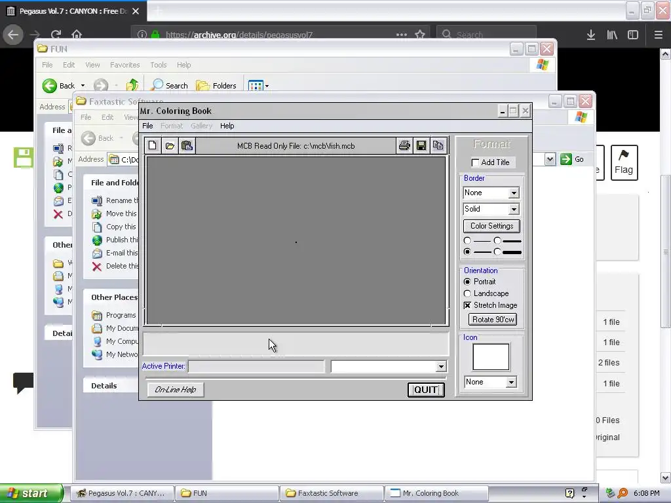This screenshot has width=671, height=503.
Task: Open the Back history dropdown arrow in FUN window
Action: [x=83, y=86]
